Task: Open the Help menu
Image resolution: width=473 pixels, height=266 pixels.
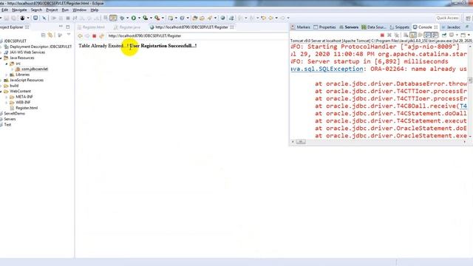Action: [95, 10]
